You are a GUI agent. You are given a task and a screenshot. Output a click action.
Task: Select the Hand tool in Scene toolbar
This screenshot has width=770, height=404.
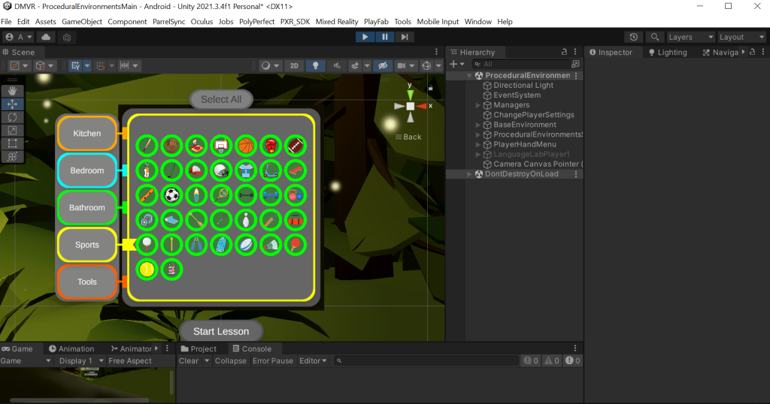(13, 90)
